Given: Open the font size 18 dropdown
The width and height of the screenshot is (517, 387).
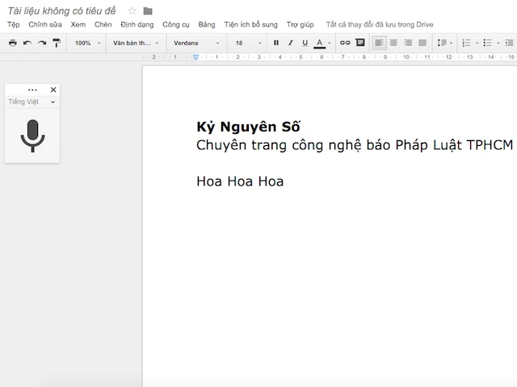Looking at the screenshot, I should (x=246, y=43).
